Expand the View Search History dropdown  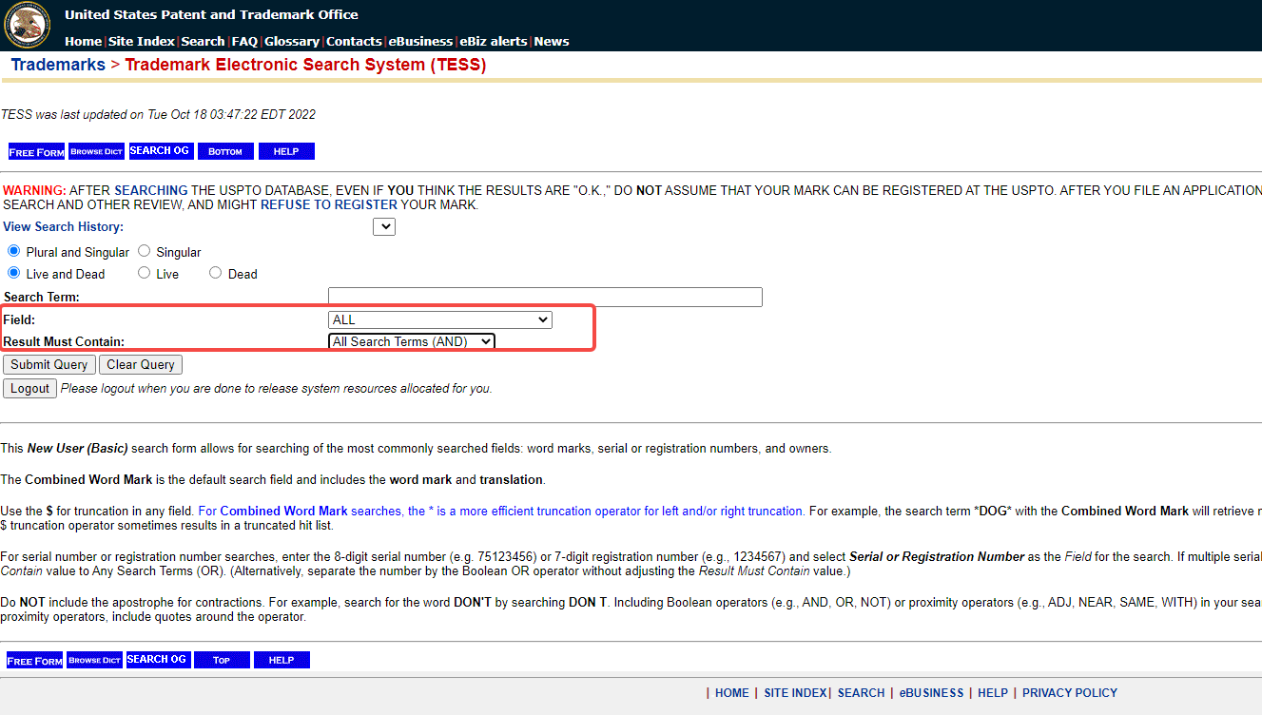[383, 226]
